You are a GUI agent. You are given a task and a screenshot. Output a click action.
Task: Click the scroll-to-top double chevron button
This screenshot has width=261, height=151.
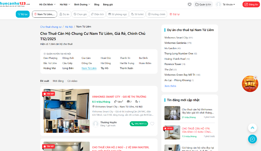click(x=252, y=128)
